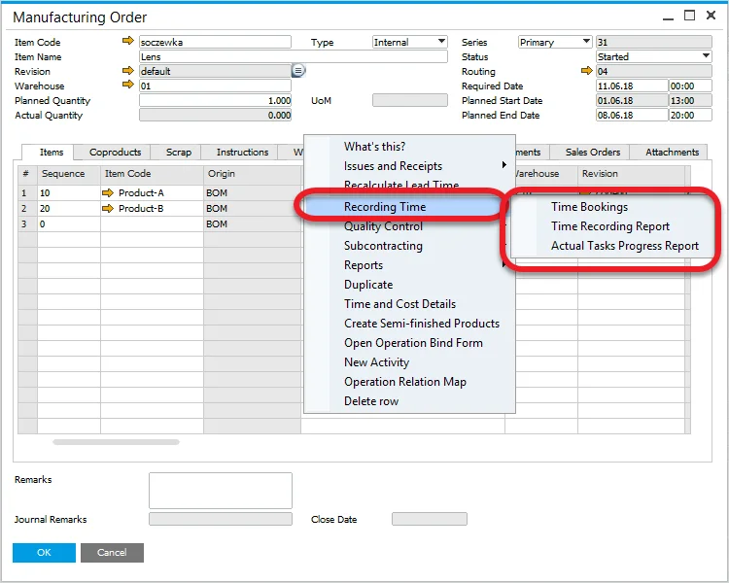Open the Revision link arrow
Image resolution: width=729 pixels, height=583 pixels.
tap(127, 71)
